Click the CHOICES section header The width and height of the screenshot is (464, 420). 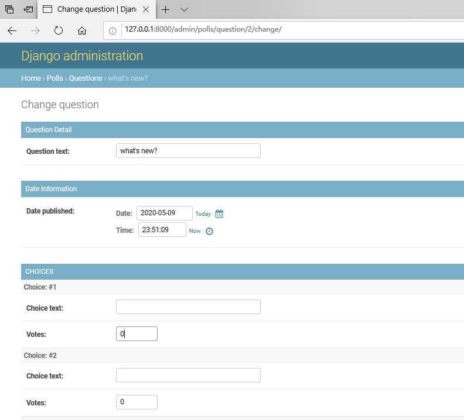(x=243, y=271)
